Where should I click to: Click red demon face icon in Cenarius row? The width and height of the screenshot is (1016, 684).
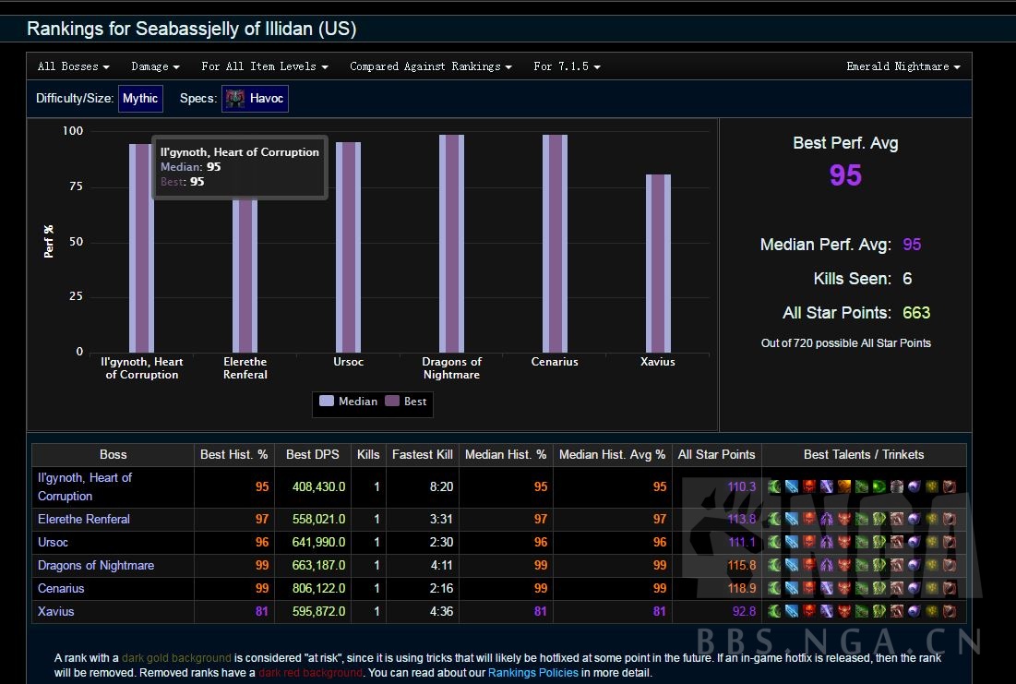(844, 588)
